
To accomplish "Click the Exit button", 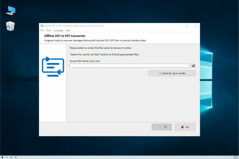I will (185, 127).
